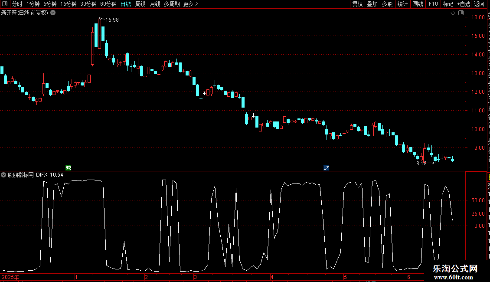
Task: Click month 6 marker on time axis
Action: [x=408, y=277]
